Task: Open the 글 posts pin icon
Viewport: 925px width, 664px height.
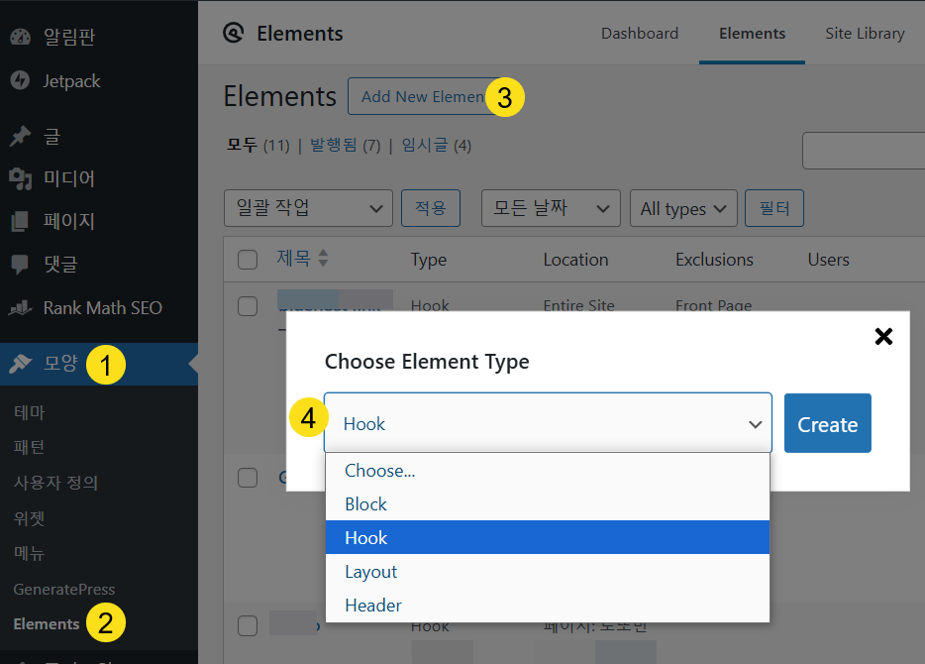Action: coord(22,136)
